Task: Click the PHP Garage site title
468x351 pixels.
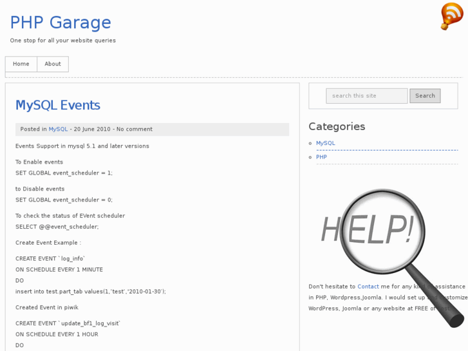Action: [61, 23]
